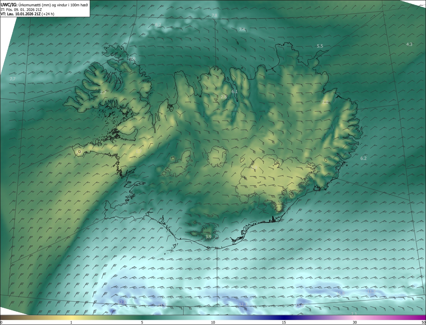The width and height of the screenshot is (426, 325).
Task: Click the 5.5 value label on the map
Action: 320,46
